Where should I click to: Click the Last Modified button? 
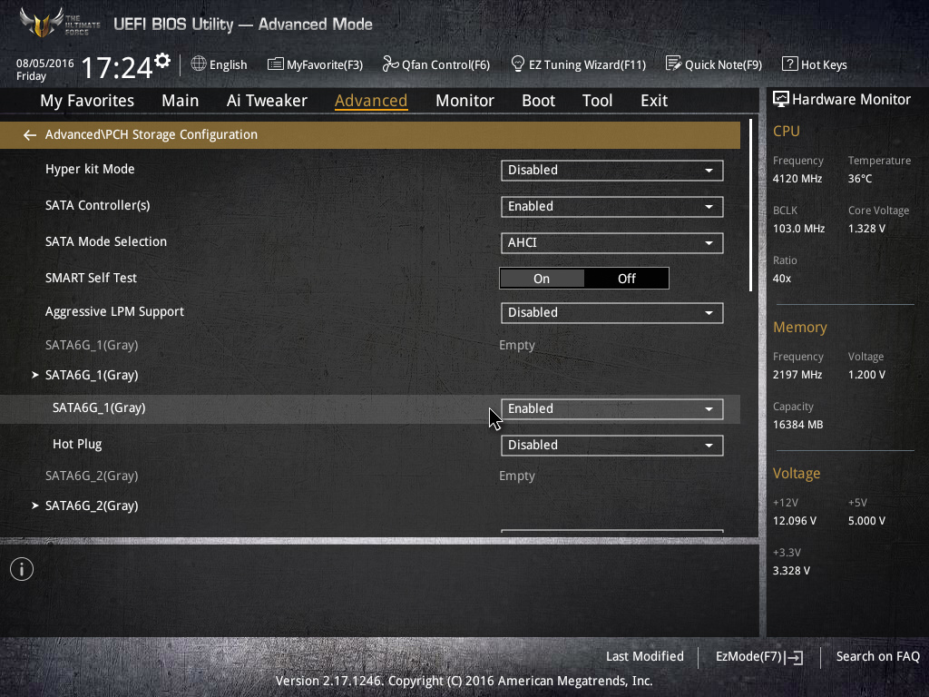point(645,657)
